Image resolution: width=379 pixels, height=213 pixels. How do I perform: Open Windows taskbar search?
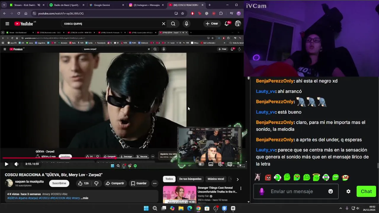[155, 208]
